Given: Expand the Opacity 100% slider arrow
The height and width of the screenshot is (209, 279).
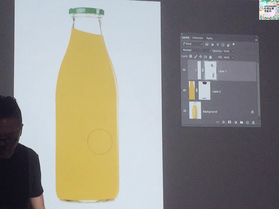Looking at the screenshot, I should (x=233, y=51).
